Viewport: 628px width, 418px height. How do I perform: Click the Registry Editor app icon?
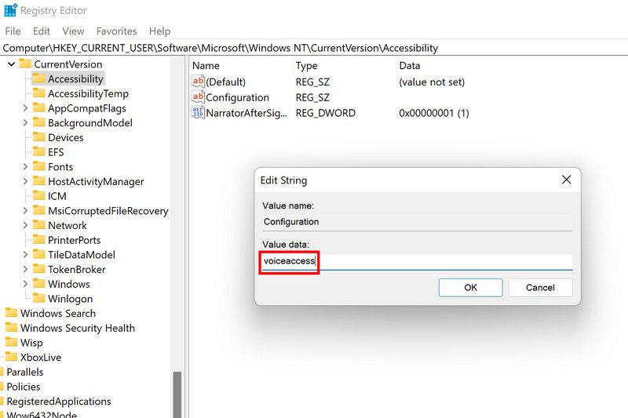10,10
